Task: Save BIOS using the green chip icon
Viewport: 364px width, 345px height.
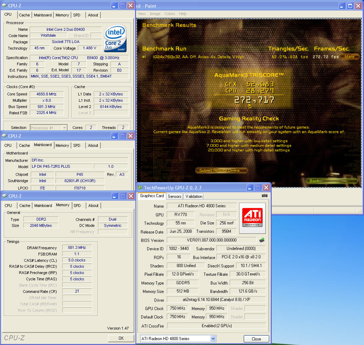Action: click(x=262, y=240)
